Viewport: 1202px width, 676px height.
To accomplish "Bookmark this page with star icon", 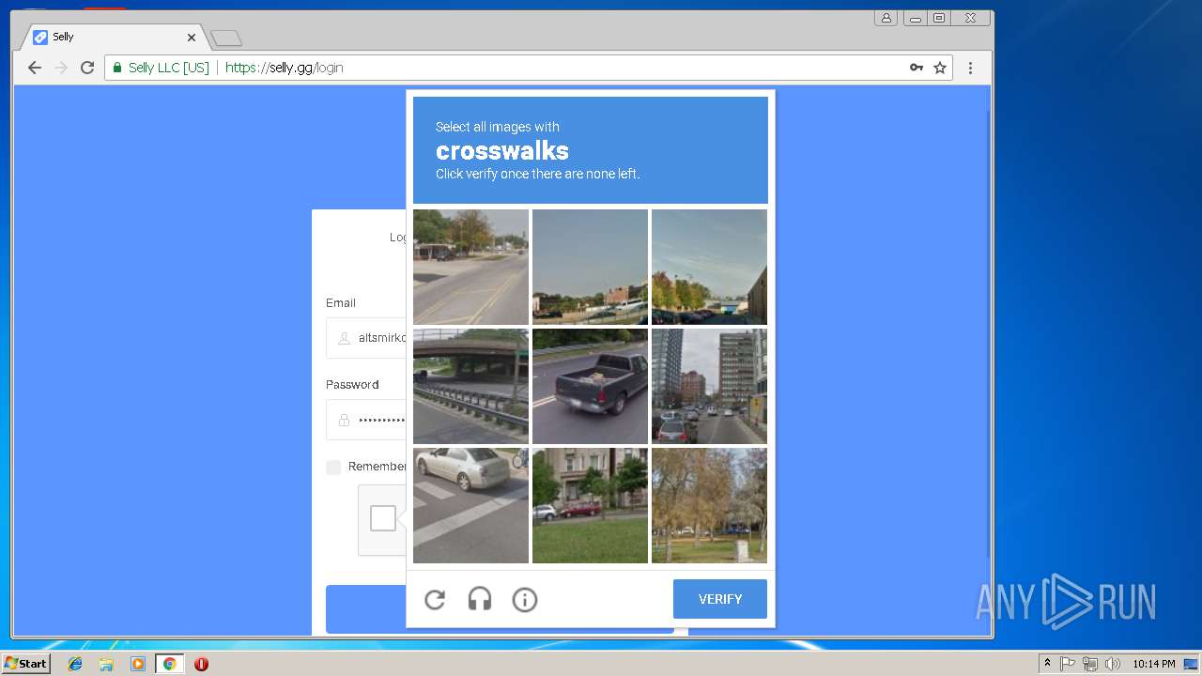I will pos(940,68).
